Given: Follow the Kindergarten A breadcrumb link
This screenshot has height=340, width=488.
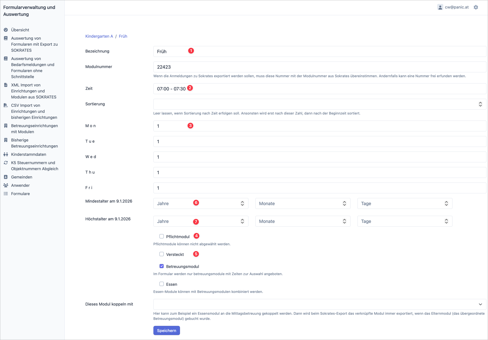Looking at the screenshot, I should pyautogui.click(x=99, y=36).
